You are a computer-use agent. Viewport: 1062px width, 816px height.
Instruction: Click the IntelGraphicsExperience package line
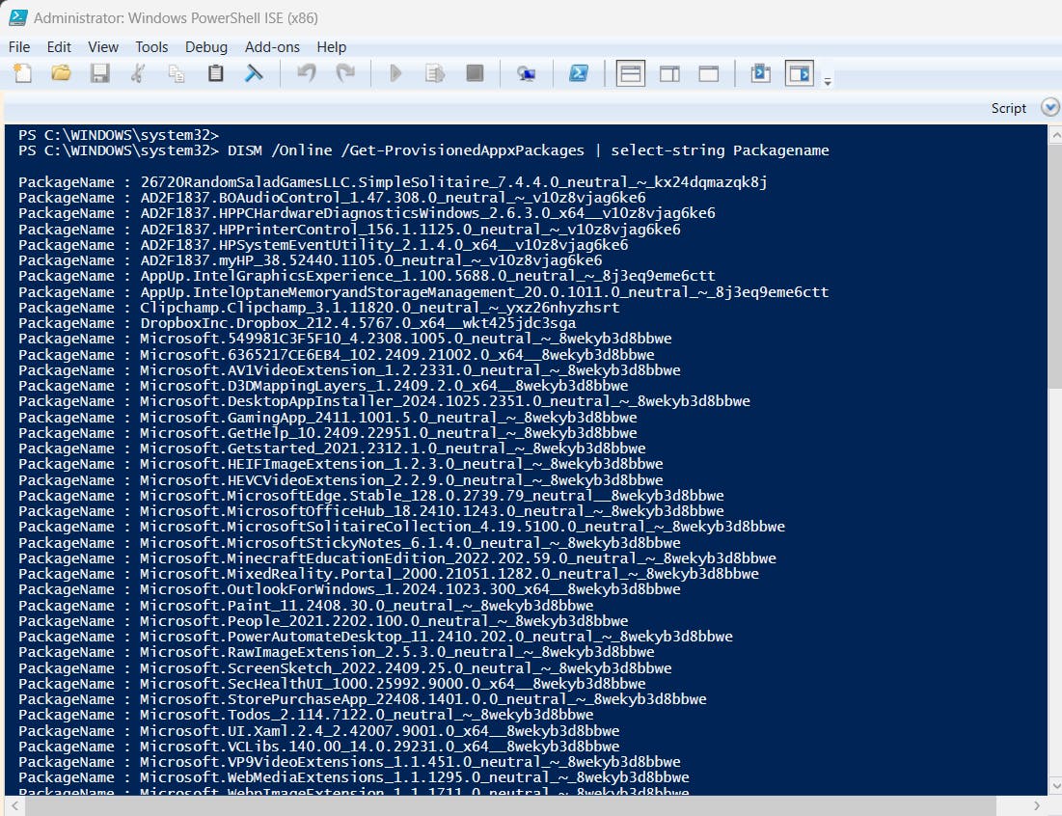coord(367,276)
